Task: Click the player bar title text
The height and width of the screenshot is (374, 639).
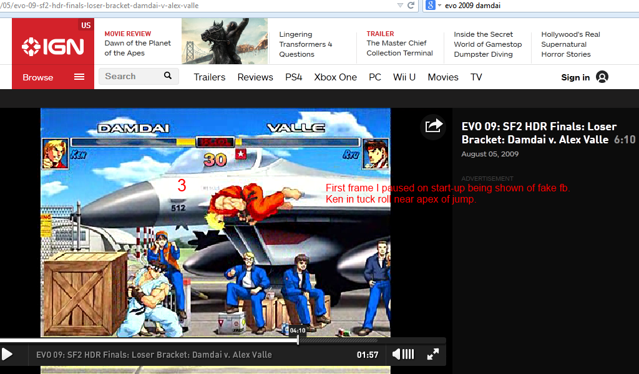Action: [x=154, y=355]
